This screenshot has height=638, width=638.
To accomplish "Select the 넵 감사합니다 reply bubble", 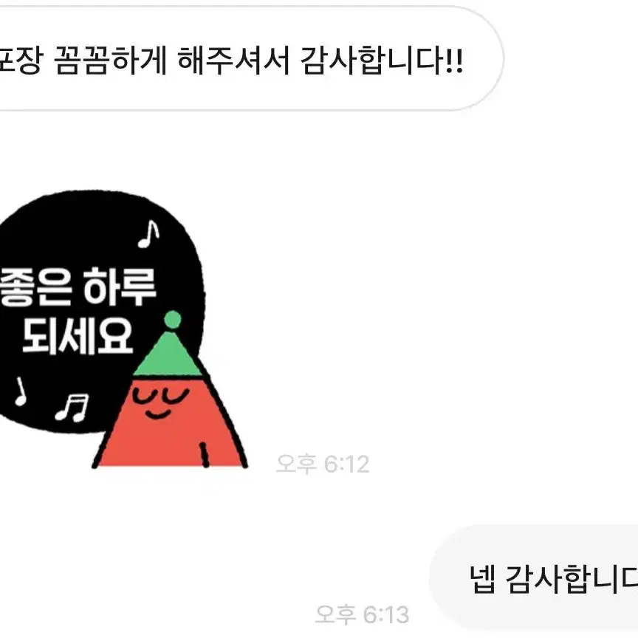I will [534, 577].
